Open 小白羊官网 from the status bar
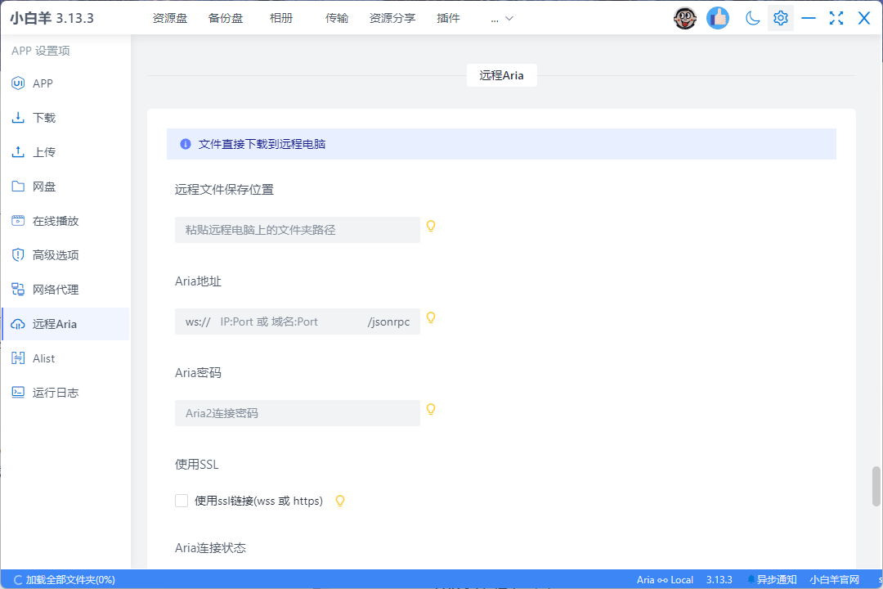 pos(836,579)
